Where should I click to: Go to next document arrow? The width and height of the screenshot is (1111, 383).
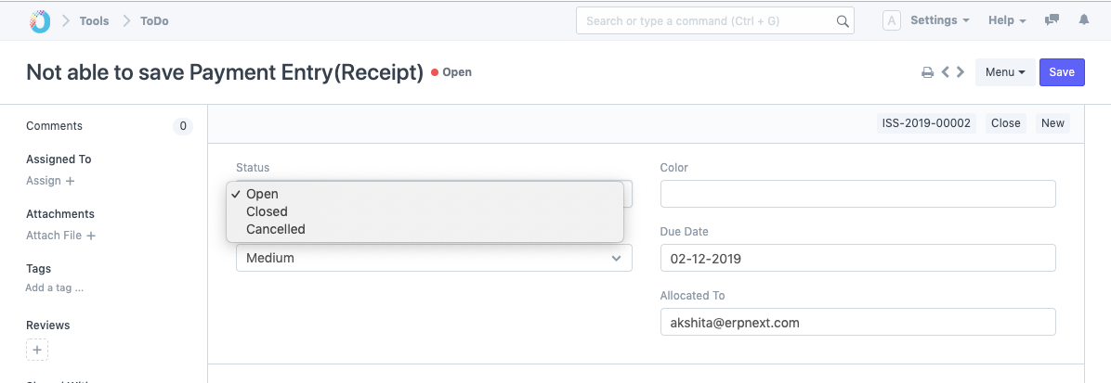pyautogui.click(x=961, y=72)
